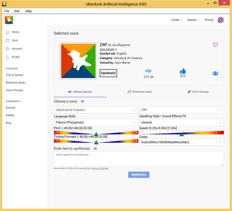Click the Speed slider handle
The image size is (232, 211).
click(182, 134)
